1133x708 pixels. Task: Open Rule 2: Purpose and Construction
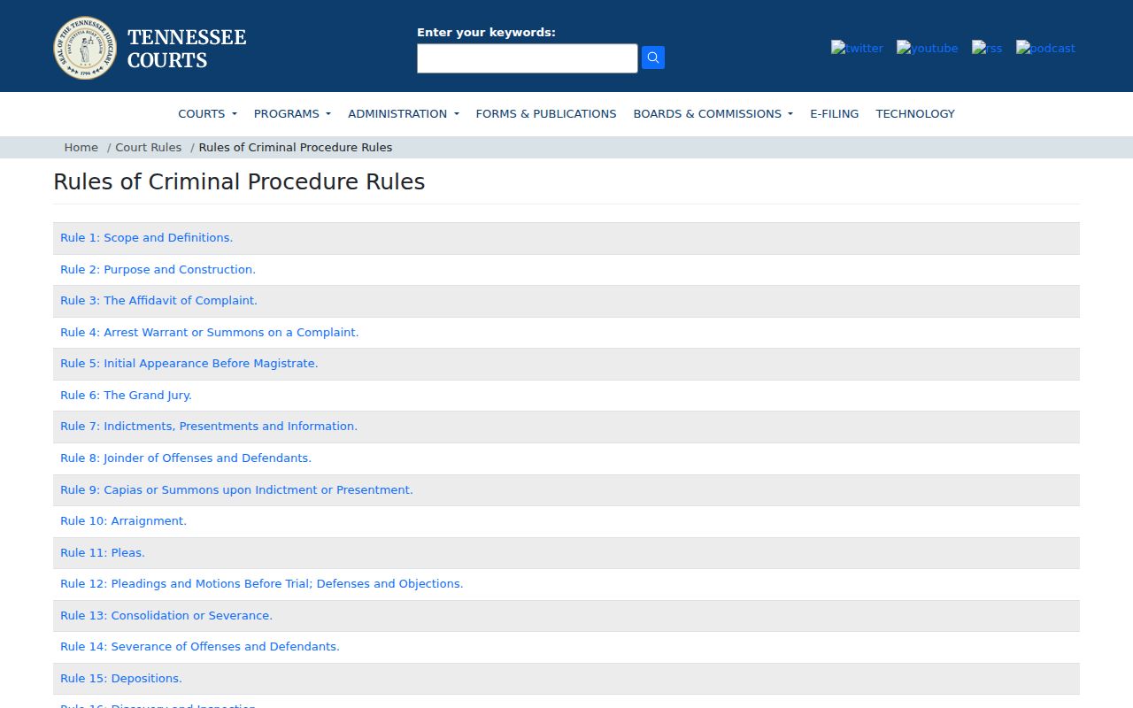coord(158,270)
